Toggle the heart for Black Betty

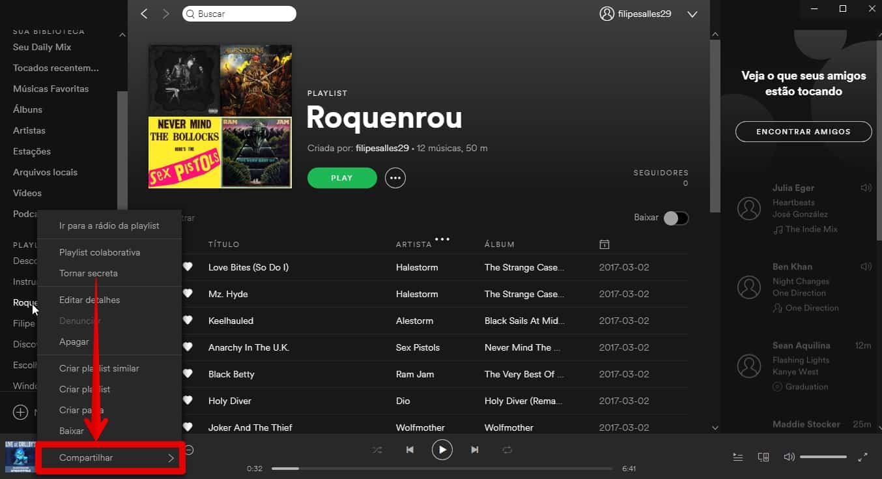188,374
